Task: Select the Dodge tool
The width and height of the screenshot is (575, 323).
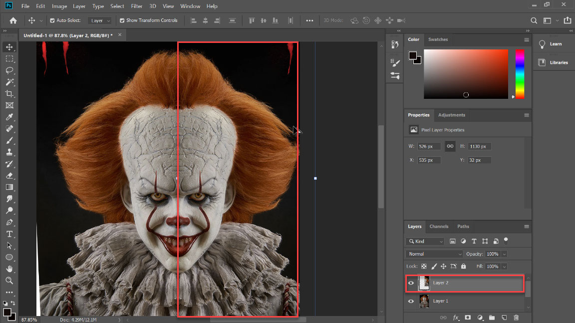Action: (x=9, y=211)
